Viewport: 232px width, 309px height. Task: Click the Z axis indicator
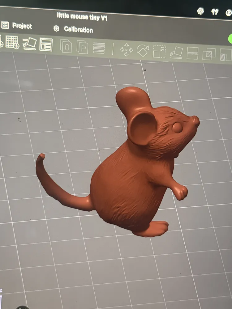pos(1,298)
